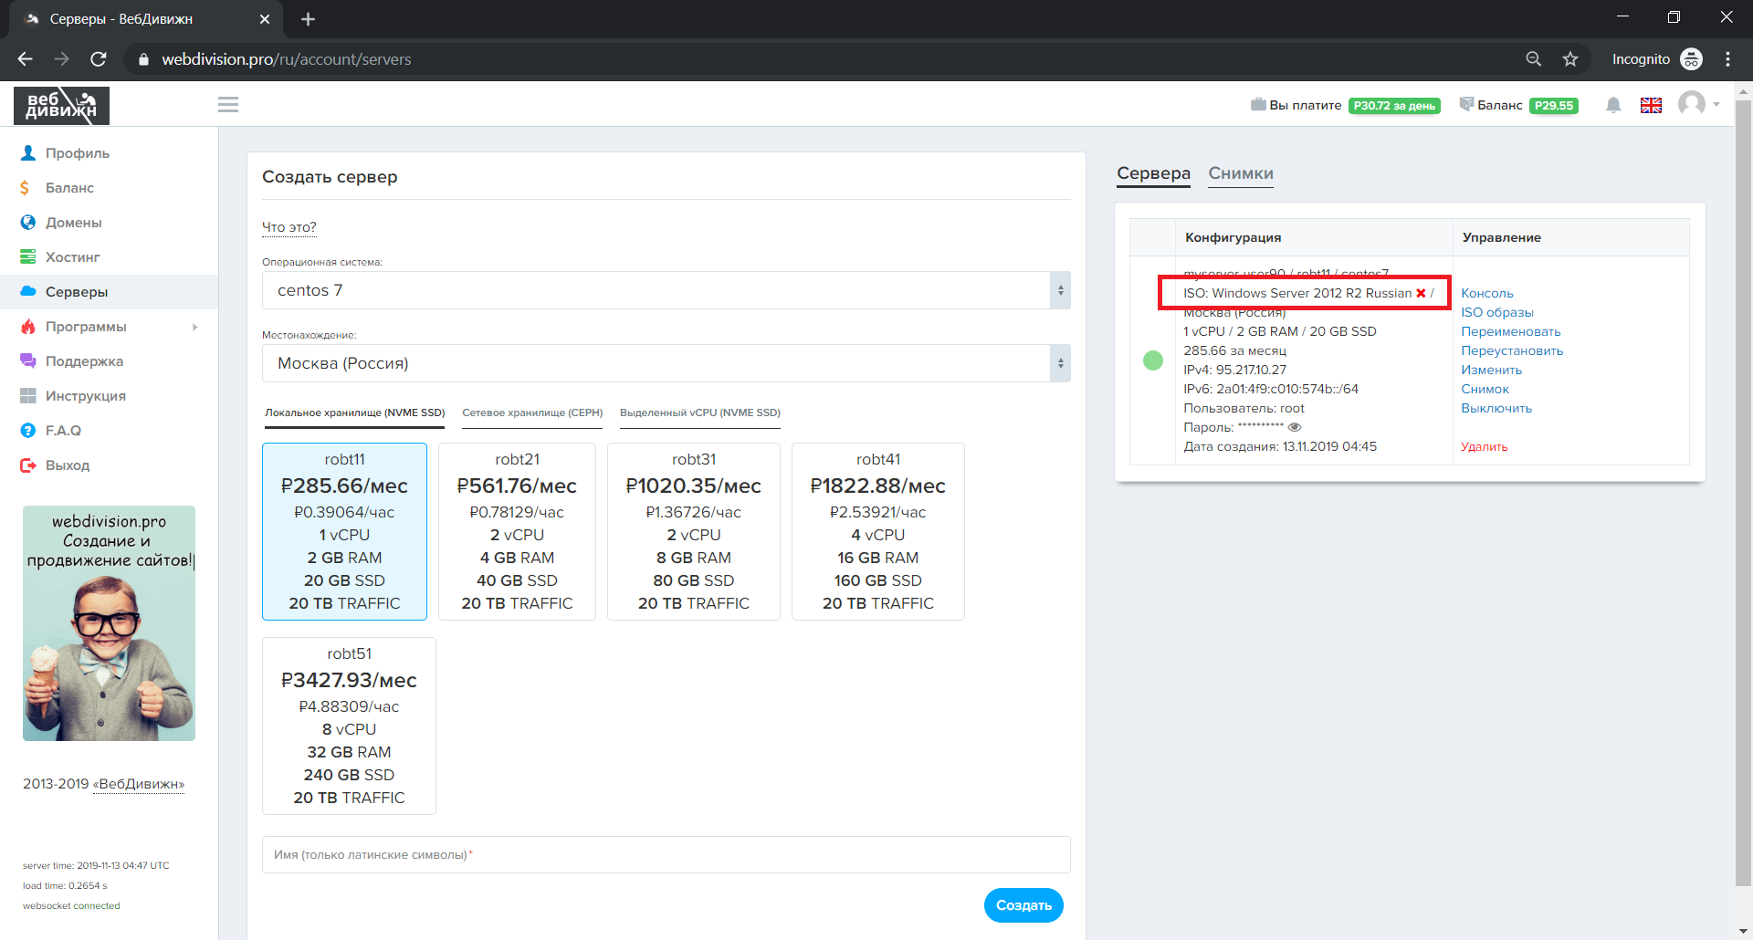This screenshot has height=940, width=1753.
Task: Reveal server password with eye icon
Action: (1295, 427)
